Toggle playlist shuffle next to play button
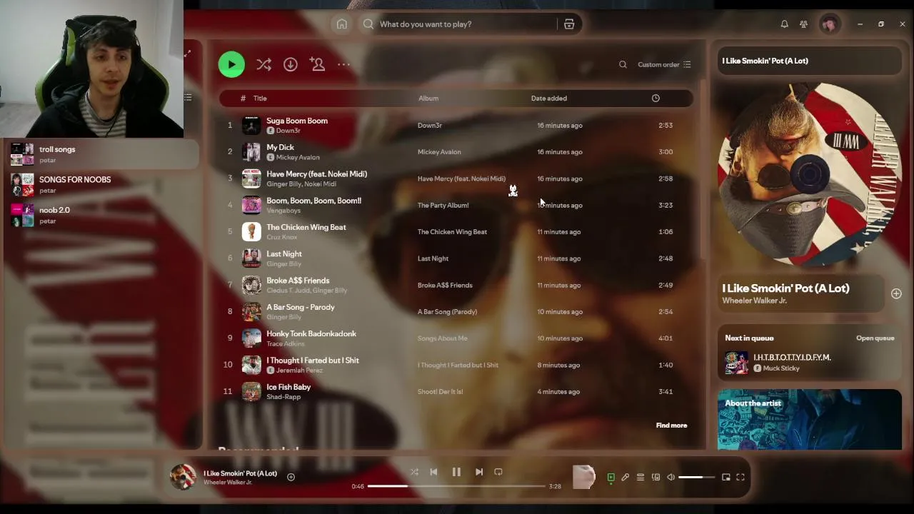The height and width of the screenshot is (514, 914). (x=263, y=64)
